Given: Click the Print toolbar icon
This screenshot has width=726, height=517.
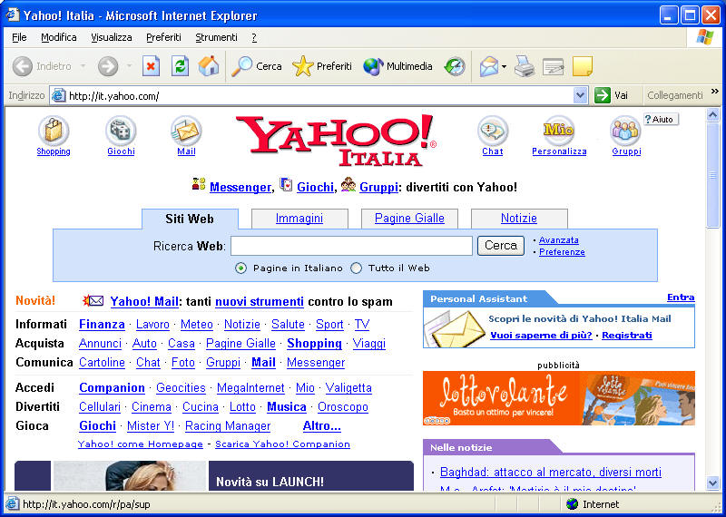Looking at the screenshot, I should click(x=525, y=66).
